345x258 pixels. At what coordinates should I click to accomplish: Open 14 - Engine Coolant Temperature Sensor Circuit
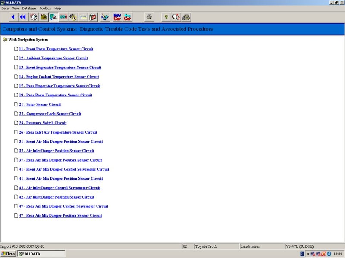(59, 77)
